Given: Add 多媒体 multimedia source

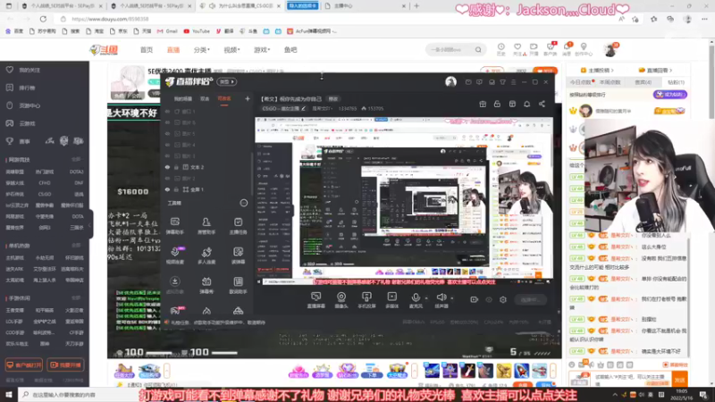Looking at the screenshot, I should (x=391, y=300).
